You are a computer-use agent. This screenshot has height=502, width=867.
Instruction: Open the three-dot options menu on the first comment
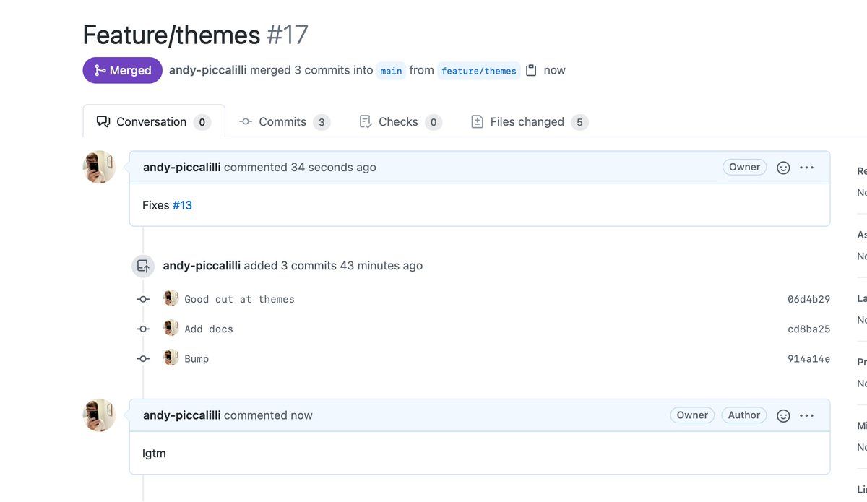[x=807, y=168]
